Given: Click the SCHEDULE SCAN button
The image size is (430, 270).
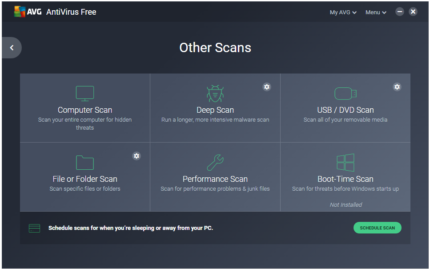Looking at the screenshot, I should tap(377, 228).
